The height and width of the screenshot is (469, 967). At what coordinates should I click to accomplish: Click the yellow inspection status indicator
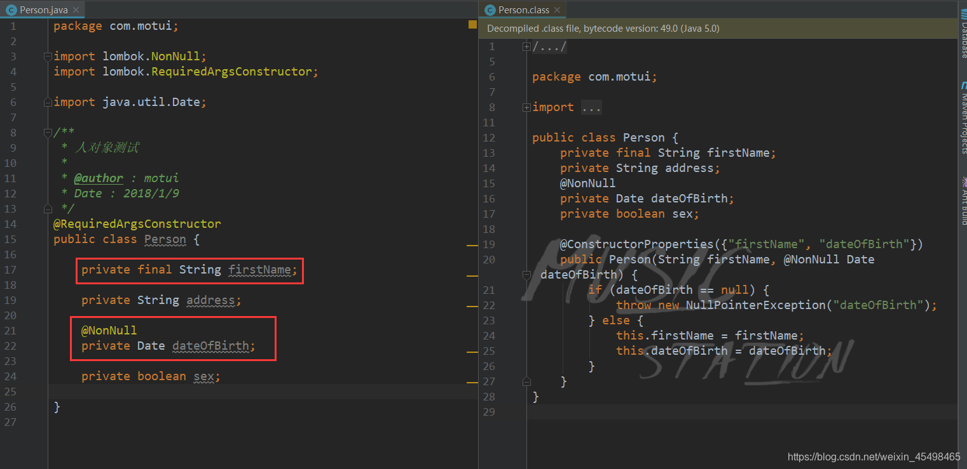click(x=472, y=25)
